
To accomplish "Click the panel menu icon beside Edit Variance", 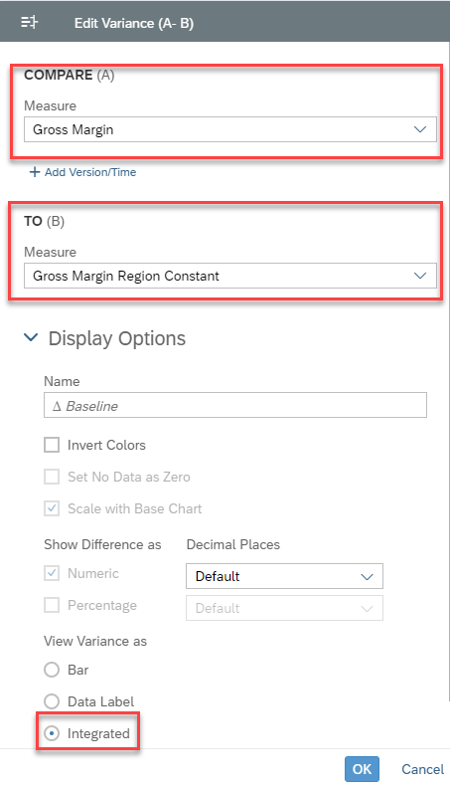I will [x=29, y=23].
